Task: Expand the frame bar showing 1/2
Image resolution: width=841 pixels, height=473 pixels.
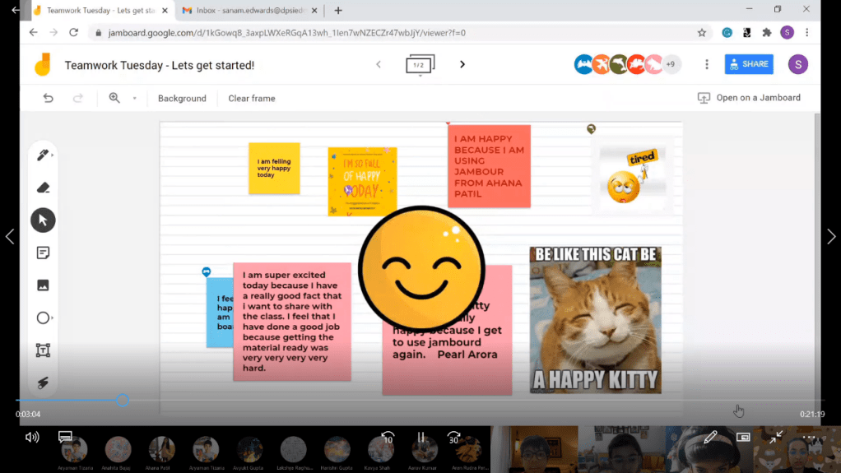Action: (x=420, y=65)
